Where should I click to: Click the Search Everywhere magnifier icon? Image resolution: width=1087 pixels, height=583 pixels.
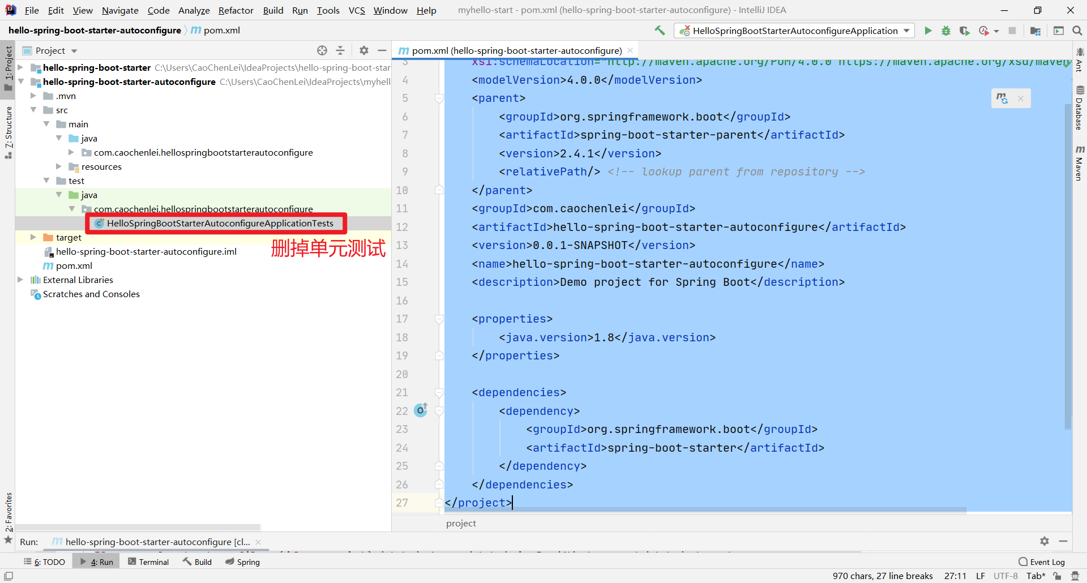1077,31
